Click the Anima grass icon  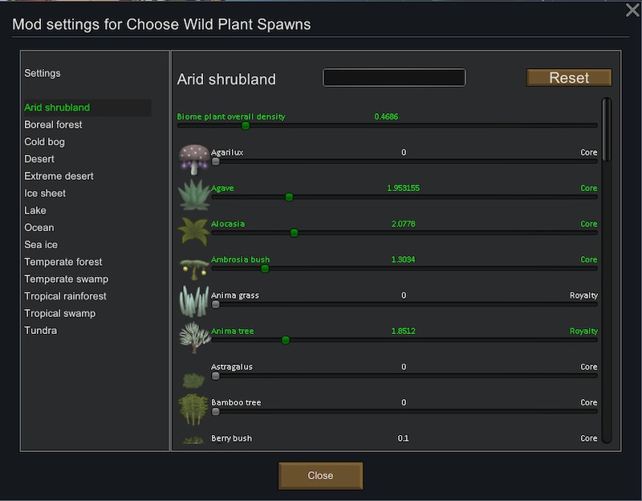[194, 302]
